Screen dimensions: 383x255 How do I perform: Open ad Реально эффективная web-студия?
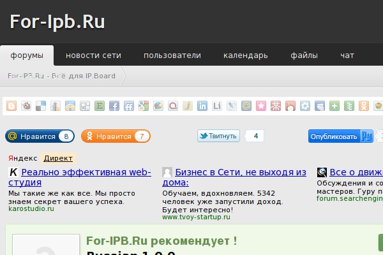[x=80, y=177]
